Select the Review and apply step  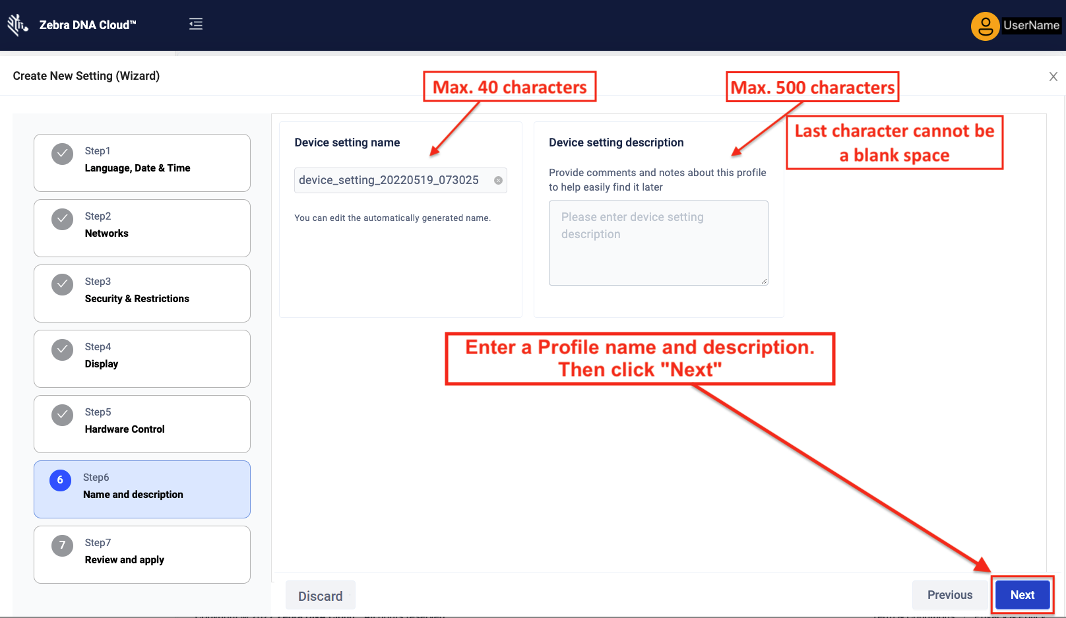coord(142,555)
